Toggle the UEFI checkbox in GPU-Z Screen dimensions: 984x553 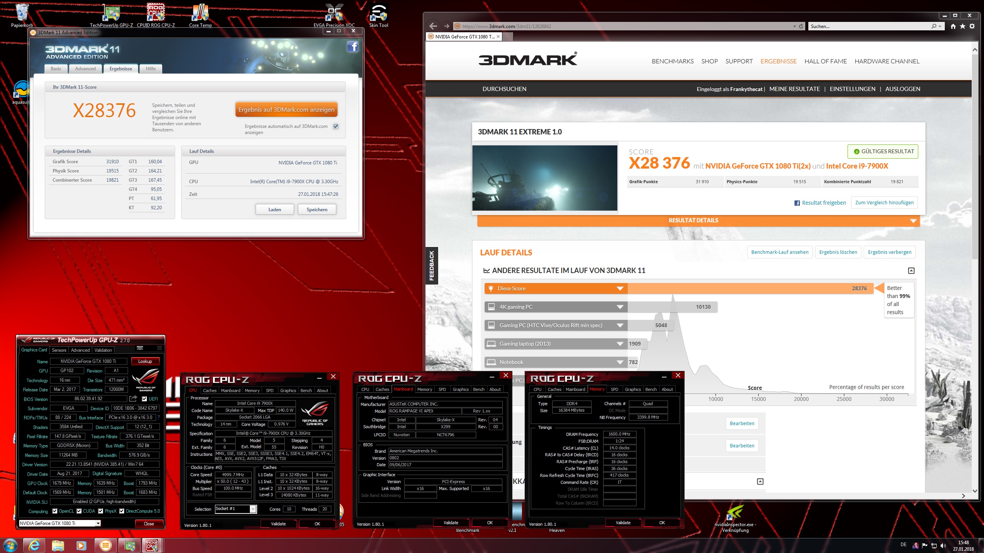coord(145,399)
